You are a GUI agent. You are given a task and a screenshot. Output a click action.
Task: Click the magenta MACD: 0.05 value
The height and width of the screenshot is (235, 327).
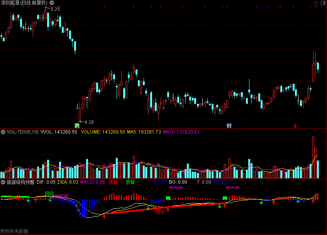[93, 182]
